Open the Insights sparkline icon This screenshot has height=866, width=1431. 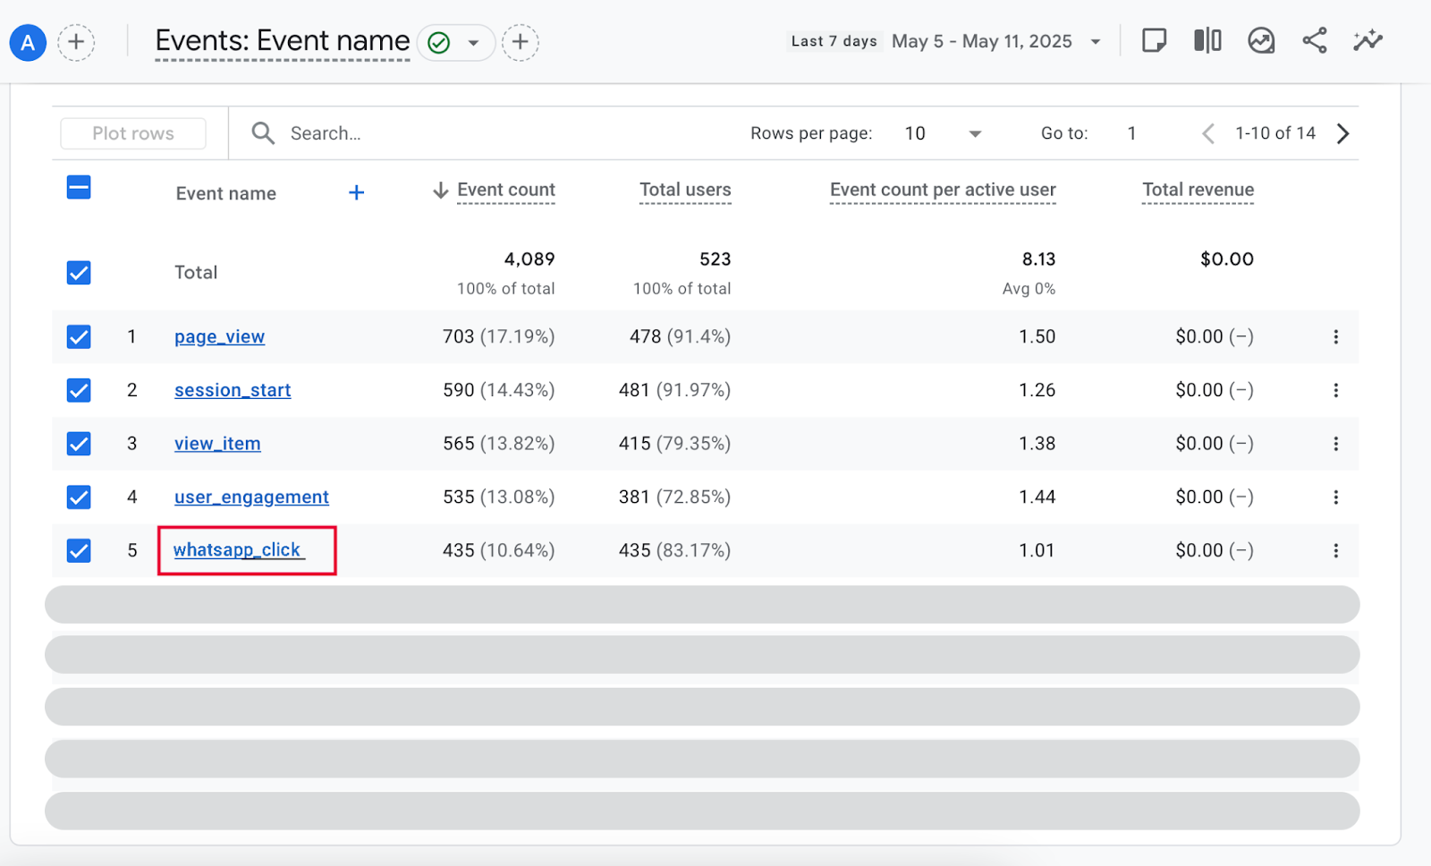pyautogui.click(x=1367, y=40)
